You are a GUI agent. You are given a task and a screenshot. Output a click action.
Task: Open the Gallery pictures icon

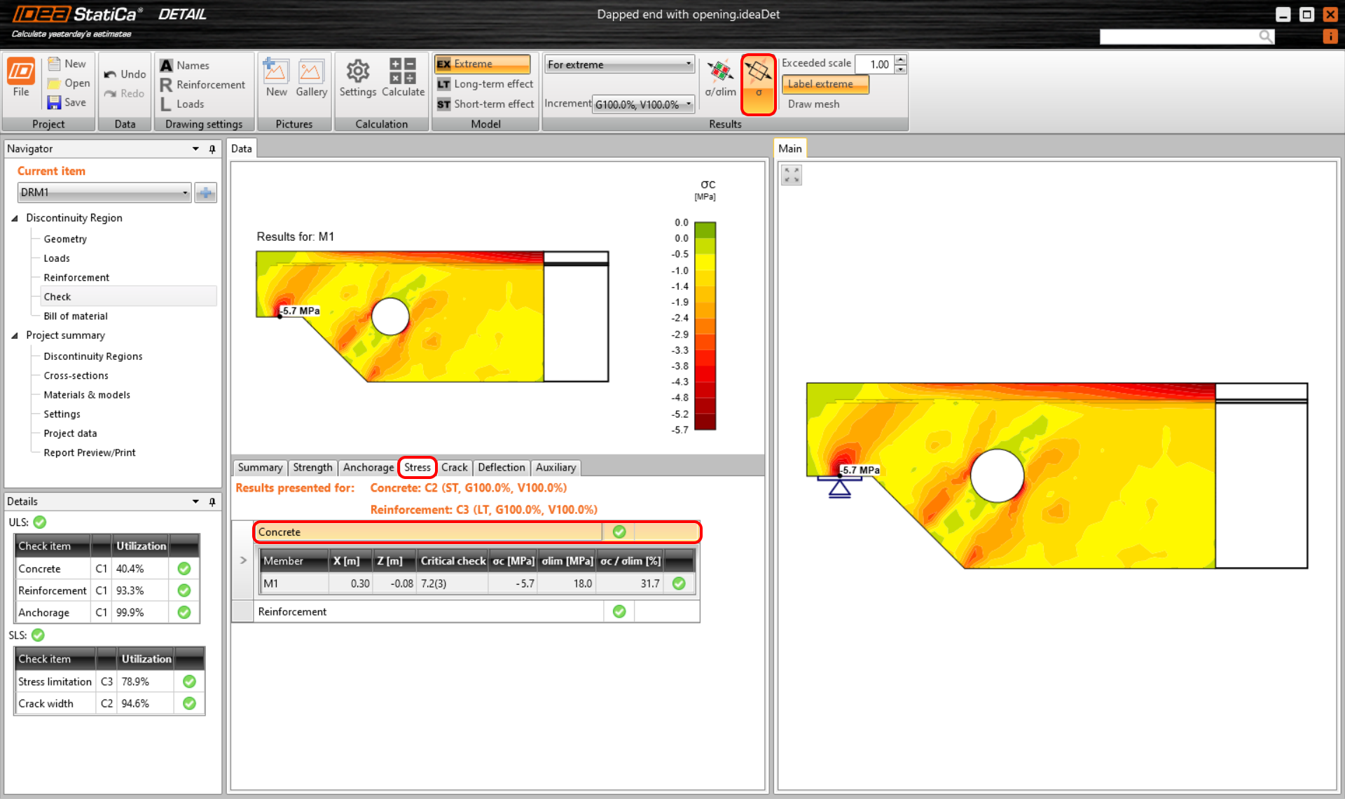click(311, 77)
